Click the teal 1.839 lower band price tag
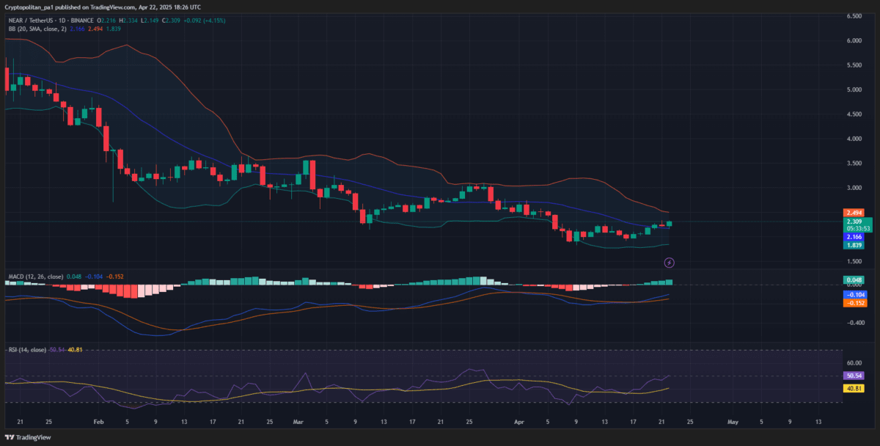Viewport: 880px width, 446px height. point(853,246)
